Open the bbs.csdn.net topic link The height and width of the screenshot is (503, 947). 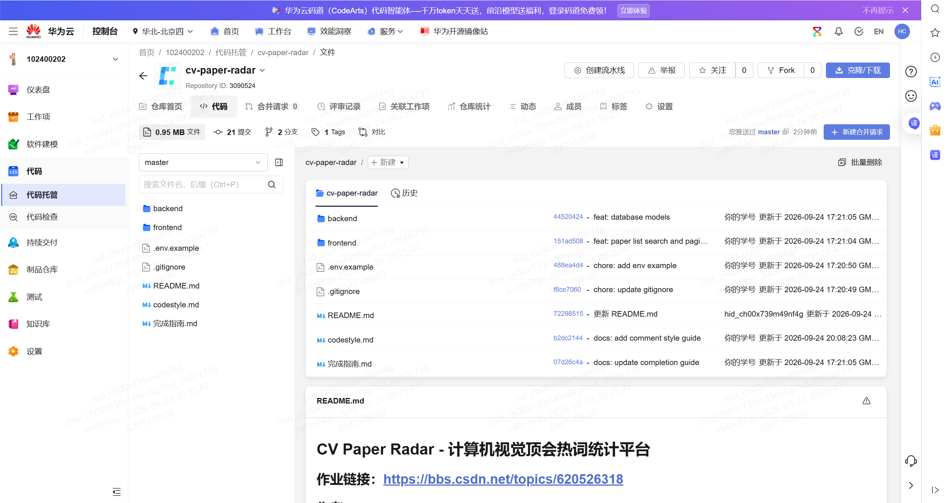(503, 479)
